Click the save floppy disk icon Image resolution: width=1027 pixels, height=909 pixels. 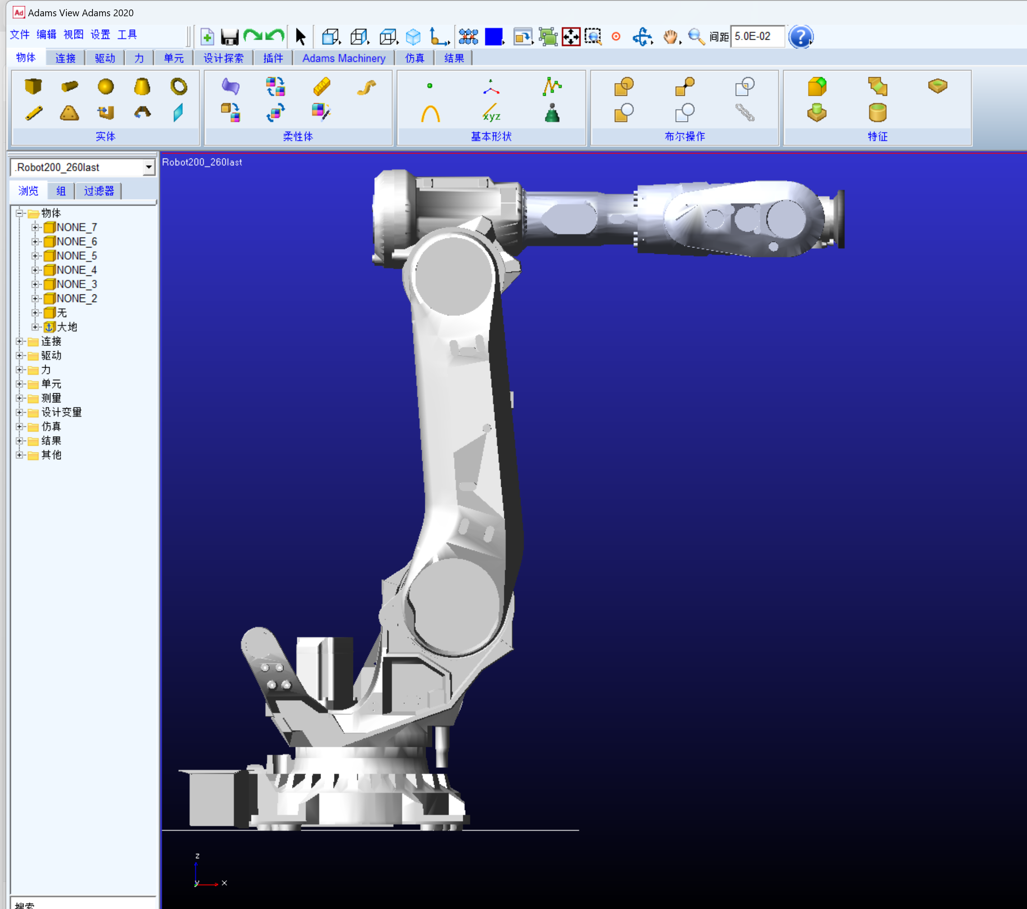point(230,37)
